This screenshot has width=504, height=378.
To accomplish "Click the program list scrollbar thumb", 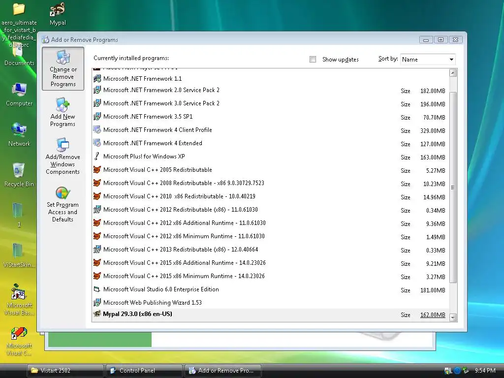I will click(453, 188).
